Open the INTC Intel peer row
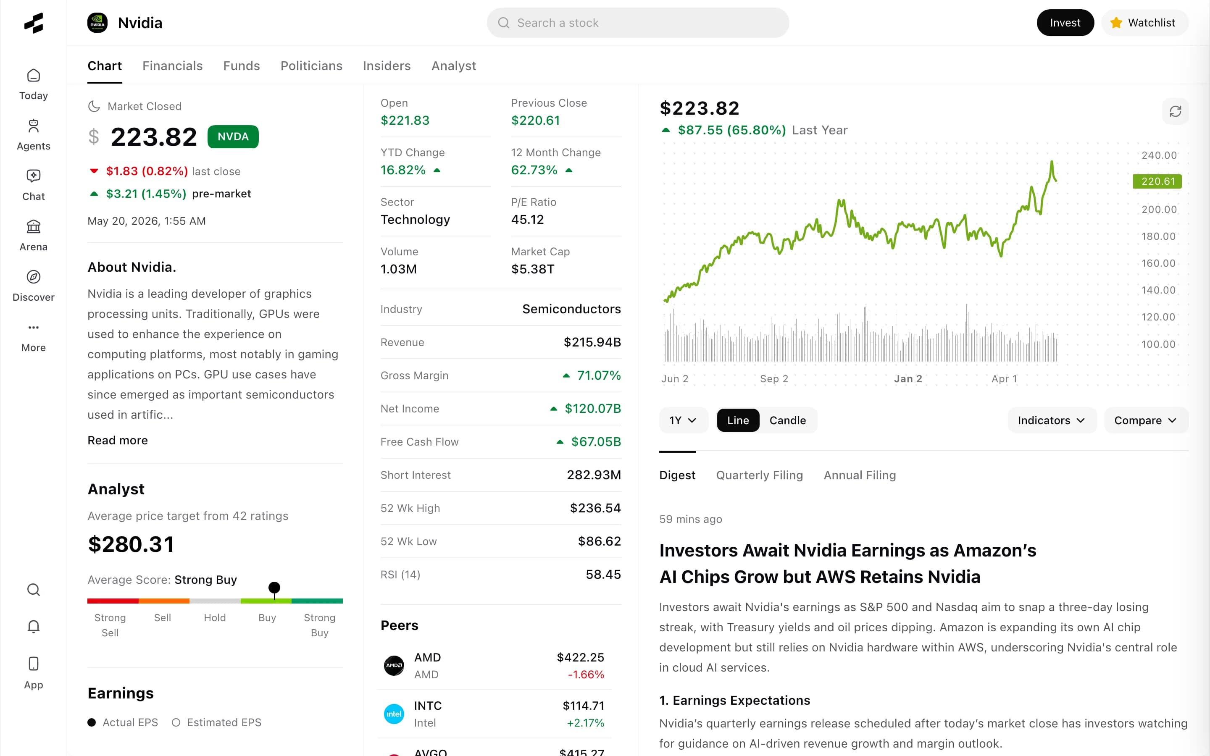Viewport: 1210px width, 756px height. pyautogui.click(x=494, y=714)
